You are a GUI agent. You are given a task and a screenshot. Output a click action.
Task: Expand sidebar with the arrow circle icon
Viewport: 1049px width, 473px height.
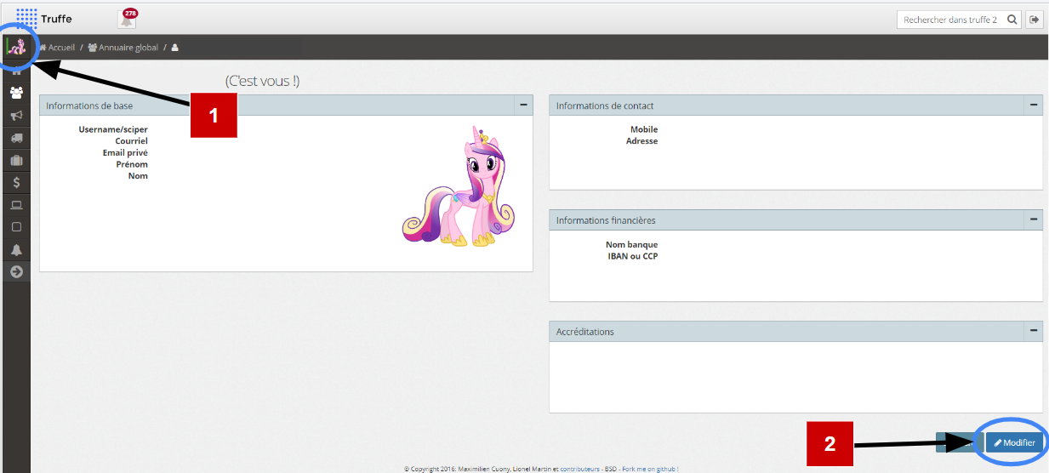(x=16, y=271)
